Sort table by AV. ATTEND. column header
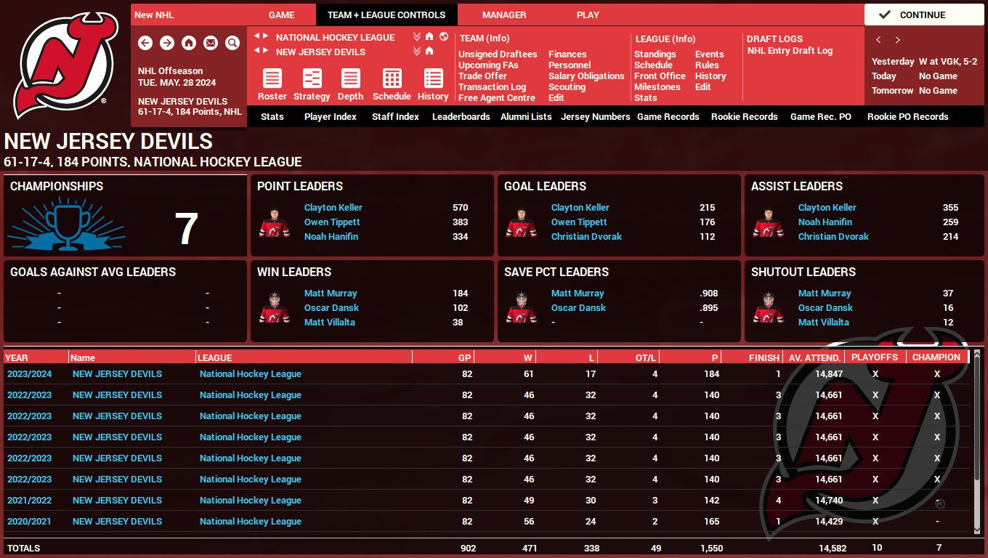 pos(814,357)
